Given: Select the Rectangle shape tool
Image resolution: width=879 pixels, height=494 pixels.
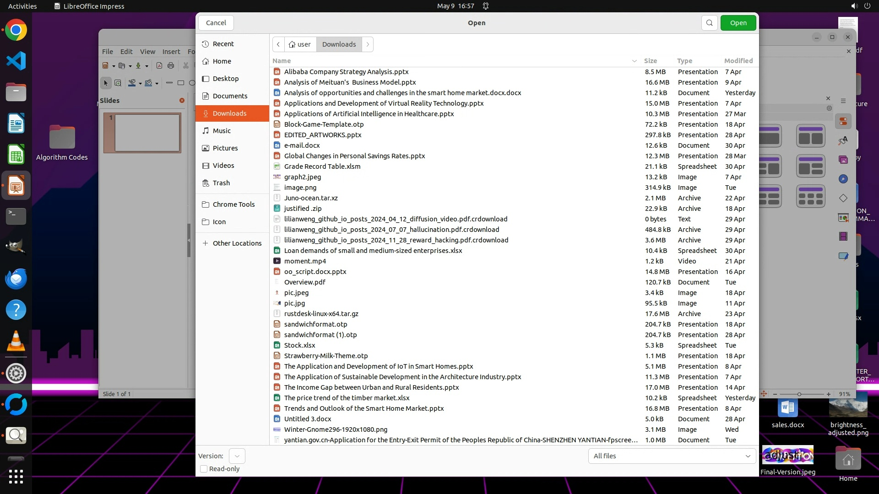Looking at the screenshot, I should (181, 83).
